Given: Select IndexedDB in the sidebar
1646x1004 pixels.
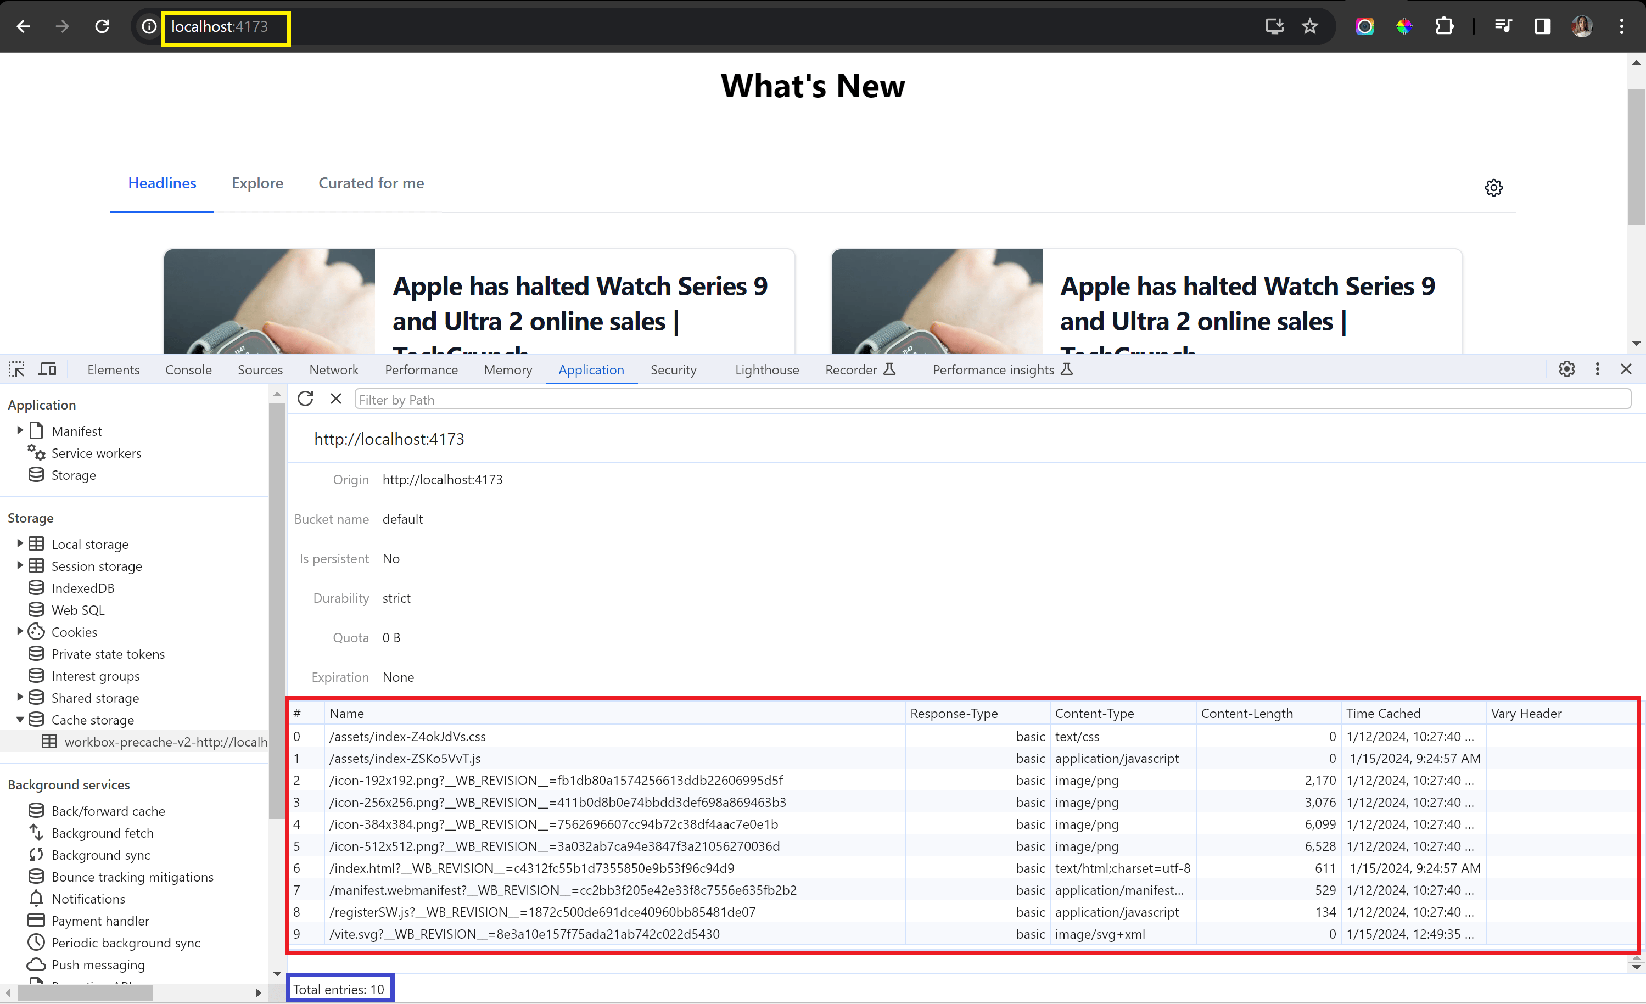Looking at the screenshot, I should click(x=83, y=588).
